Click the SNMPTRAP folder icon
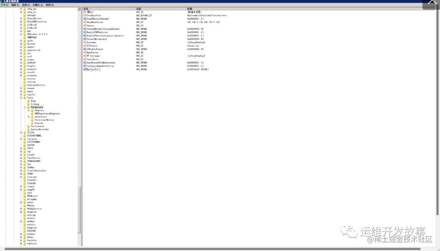440x251 pixels. (25, 37)
